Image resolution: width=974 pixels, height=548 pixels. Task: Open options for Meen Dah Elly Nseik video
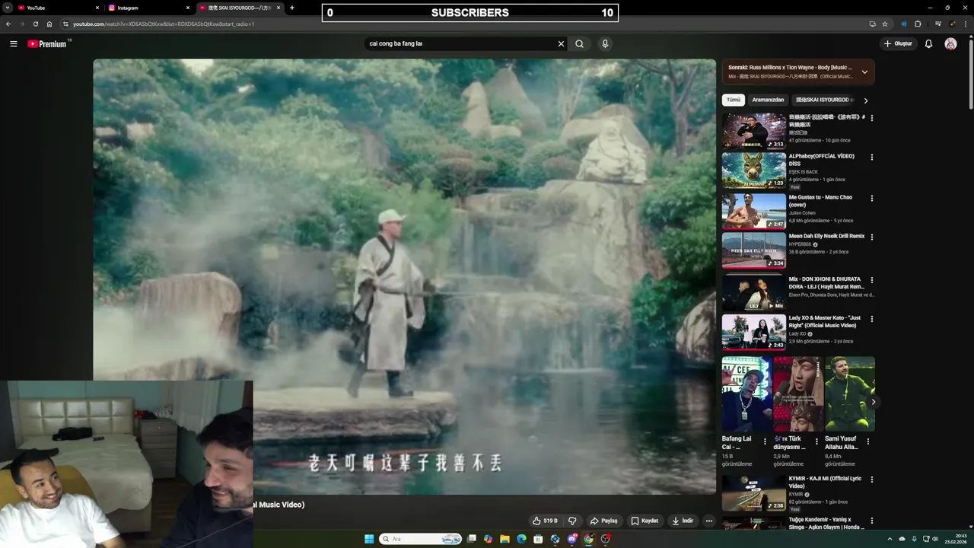pyautogui.click(x=872, y=237)
